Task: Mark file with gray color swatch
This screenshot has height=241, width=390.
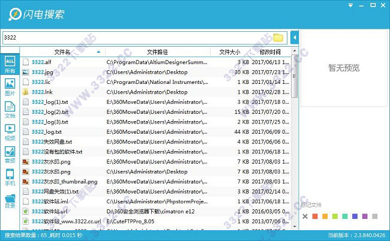Action: click(374, 216)
